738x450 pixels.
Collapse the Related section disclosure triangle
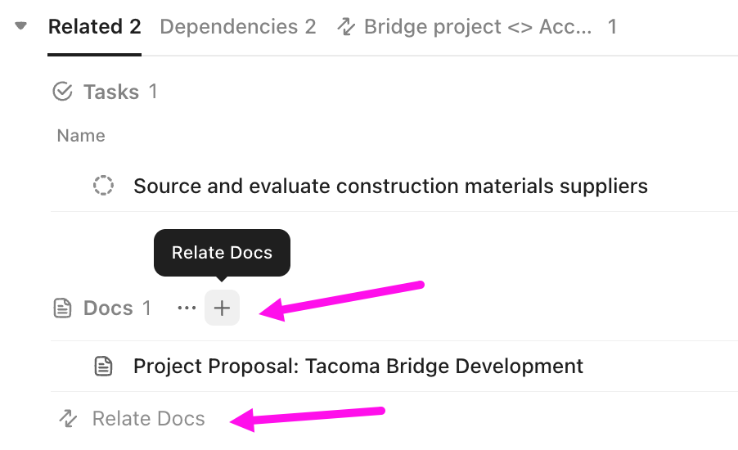(x=21, y=26)
